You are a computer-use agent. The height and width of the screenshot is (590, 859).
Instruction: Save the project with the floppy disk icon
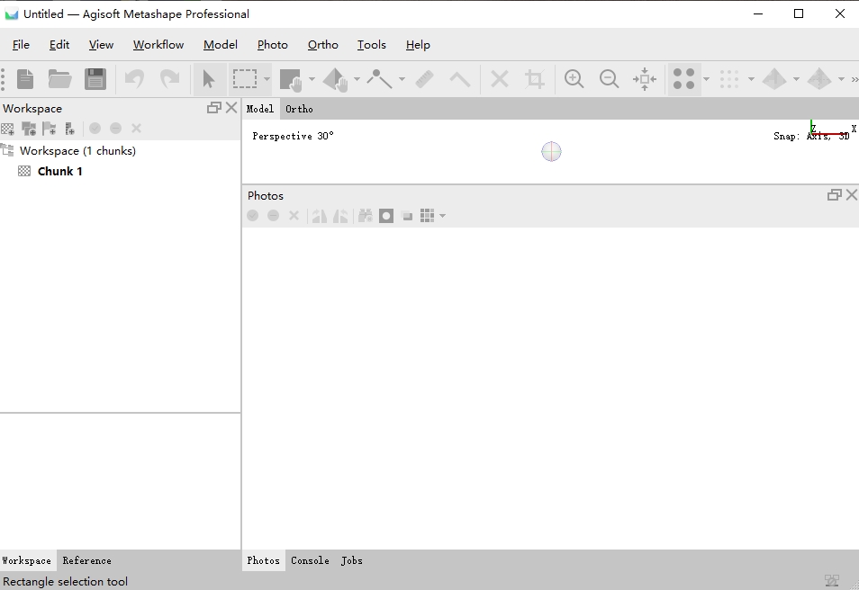(95, 79)
